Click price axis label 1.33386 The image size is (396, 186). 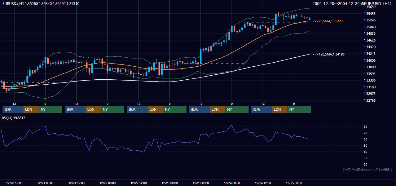point(370,80)
